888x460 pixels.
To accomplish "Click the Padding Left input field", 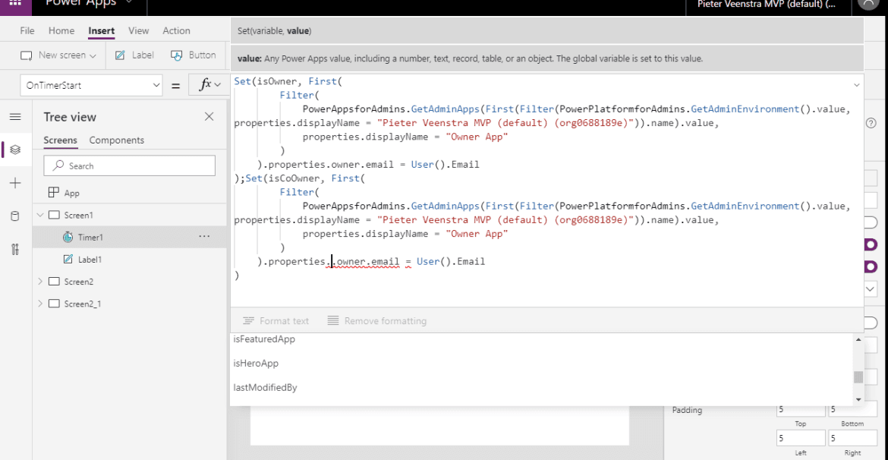I will coord(800,438).
